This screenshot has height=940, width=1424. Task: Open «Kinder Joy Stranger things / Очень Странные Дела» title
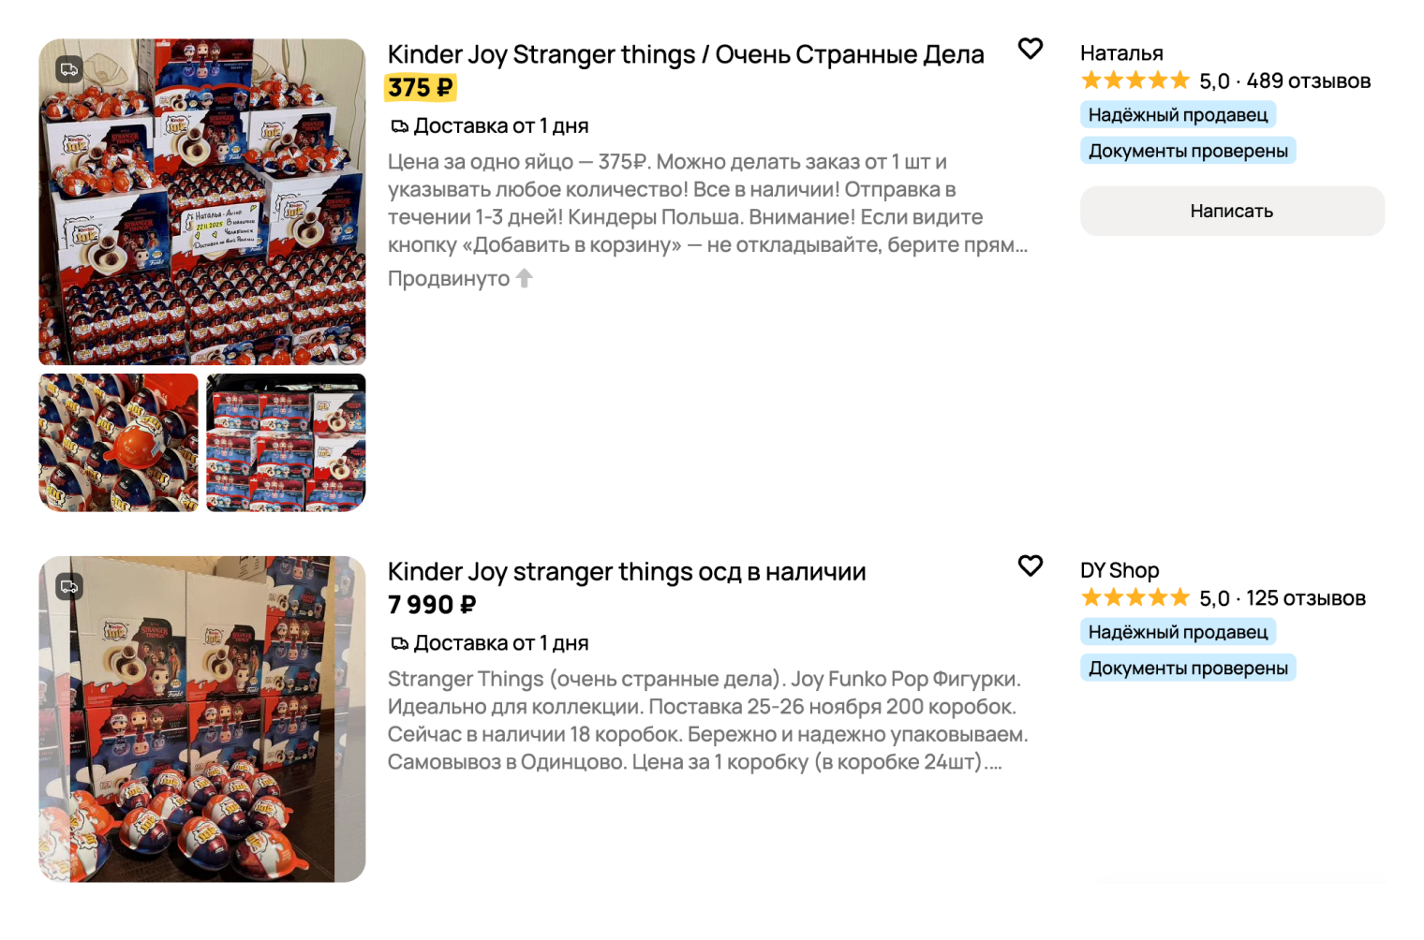685,55
